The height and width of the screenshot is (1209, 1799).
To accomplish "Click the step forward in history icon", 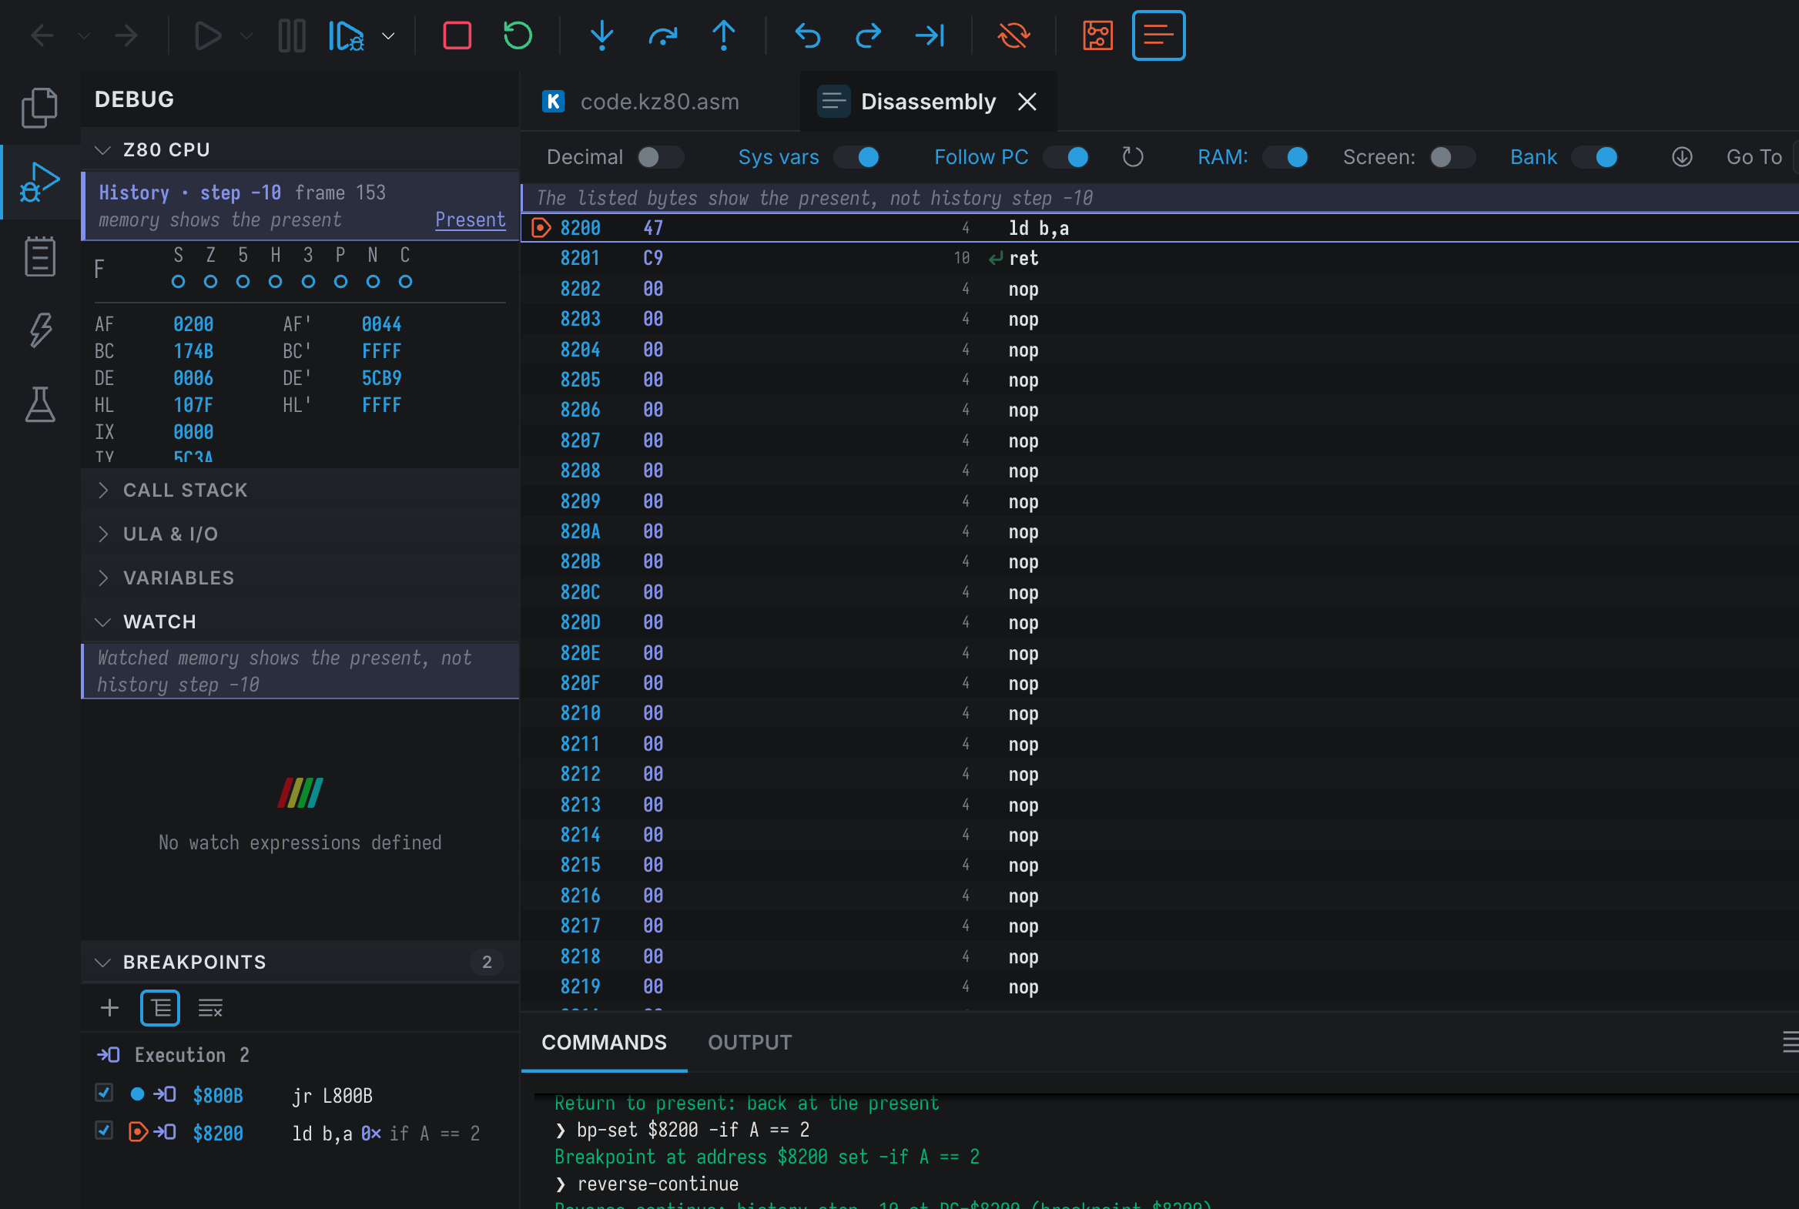I will tap(868, 35).
